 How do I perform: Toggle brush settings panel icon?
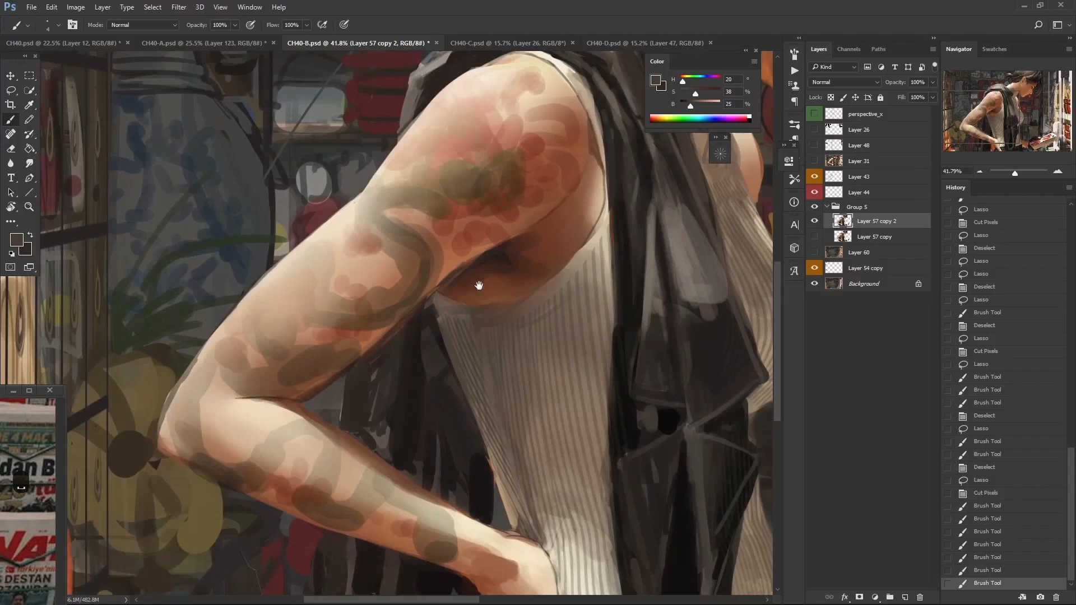click(x=72, y=25)
